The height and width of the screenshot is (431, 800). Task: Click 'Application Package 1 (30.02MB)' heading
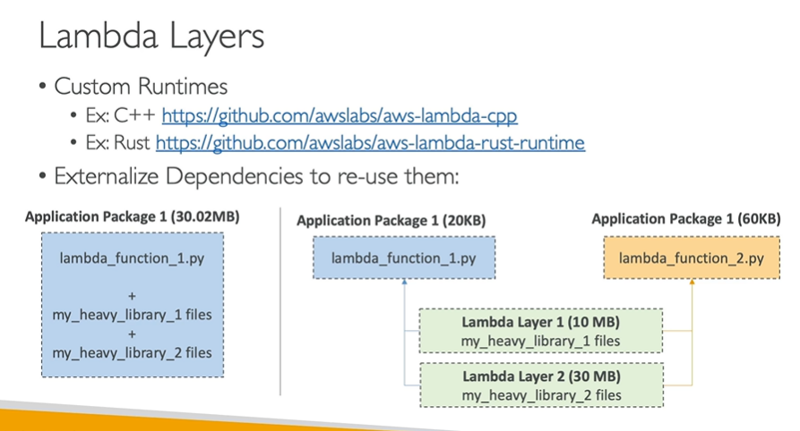[x=133, y=216]
